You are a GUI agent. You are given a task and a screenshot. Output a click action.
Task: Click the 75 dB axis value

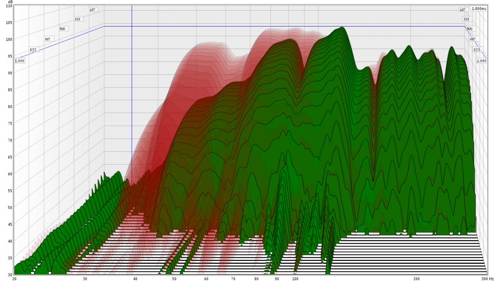click(10, 123)
